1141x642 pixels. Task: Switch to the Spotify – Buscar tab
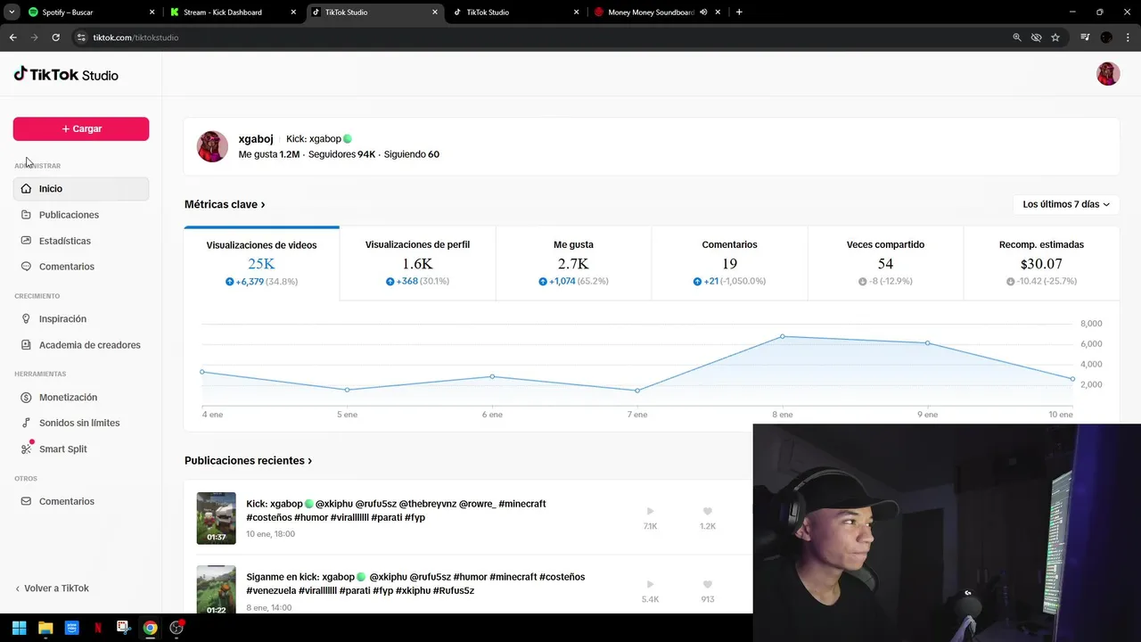tap(92, 12)
